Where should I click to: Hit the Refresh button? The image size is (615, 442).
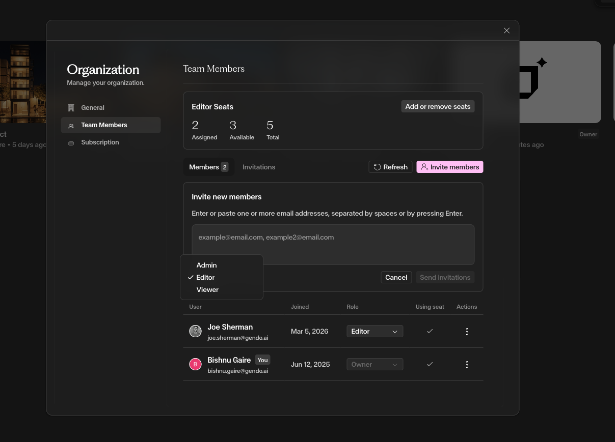tap(390, 167)
